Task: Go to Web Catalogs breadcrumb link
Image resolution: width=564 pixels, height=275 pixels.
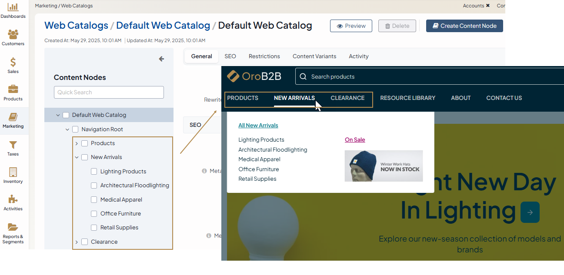Action: pyautogui.click(x=76, y=26)
